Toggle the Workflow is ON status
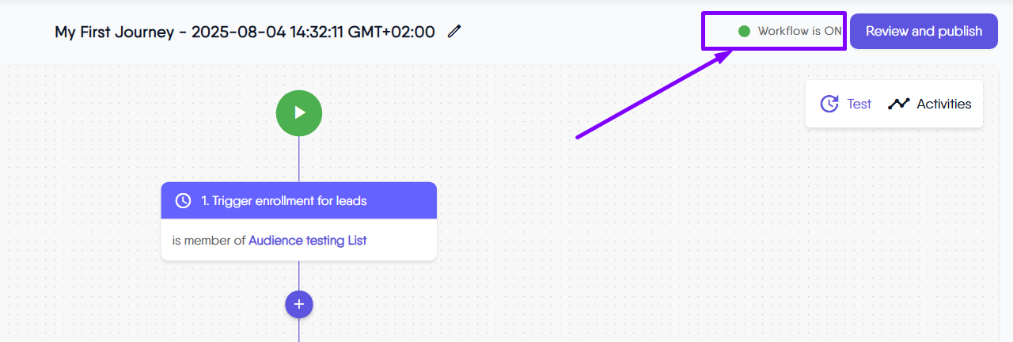 pos(799,32)
